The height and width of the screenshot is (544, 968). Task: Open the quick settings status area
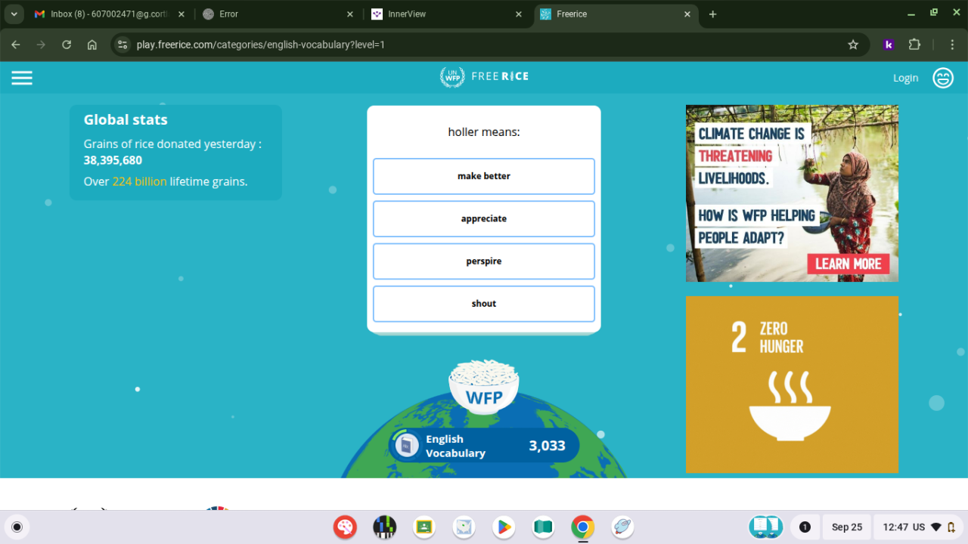point(920,527)
